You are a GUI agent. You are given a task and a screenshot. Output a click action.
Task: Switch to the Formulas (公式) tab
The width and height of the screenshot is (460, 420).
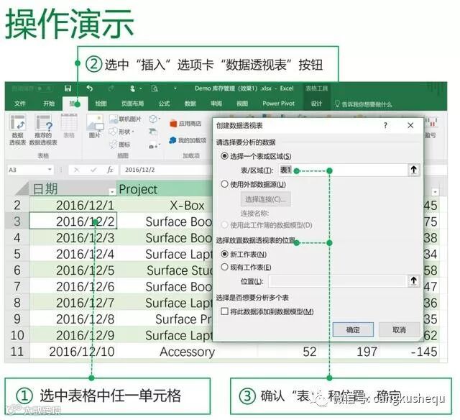[x=164, y=104]
